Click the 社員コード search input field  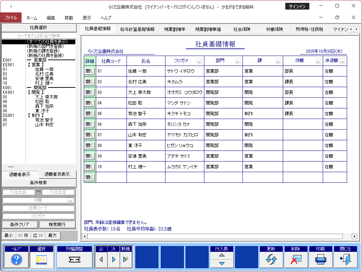[39, 208]
